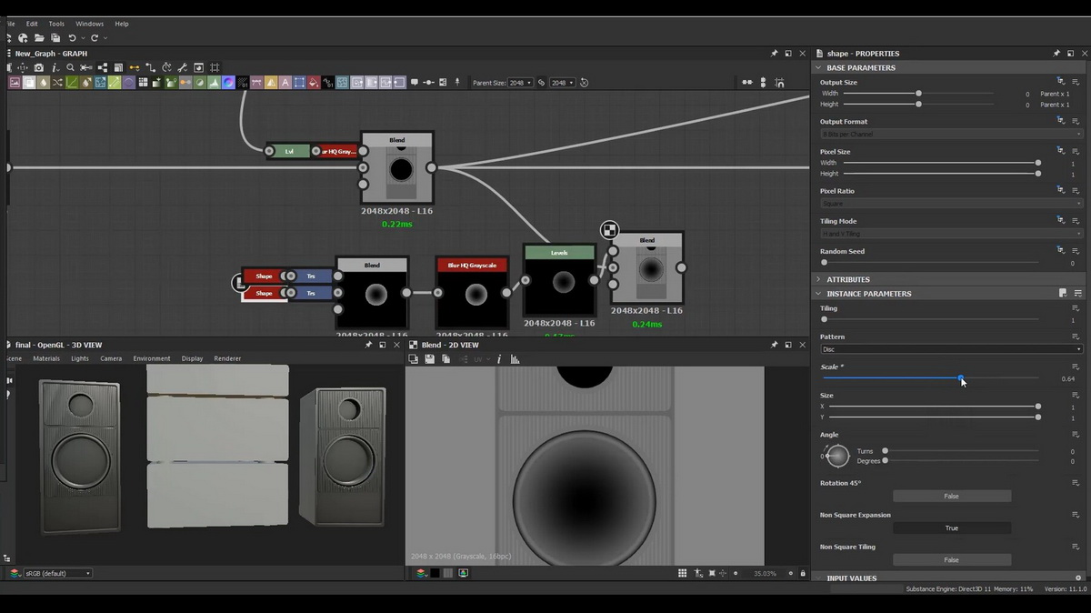The image size is (1091, 613).
Task: Click the 35.03% zoom value in 2D view
Action: tap(766, 573)
